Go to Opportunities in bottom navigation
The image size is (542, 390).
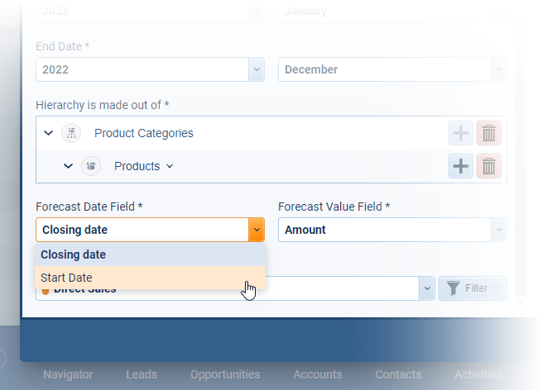point(225,374)
